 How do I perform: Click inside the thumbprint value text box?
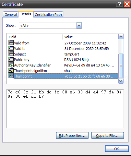point(65,109)
